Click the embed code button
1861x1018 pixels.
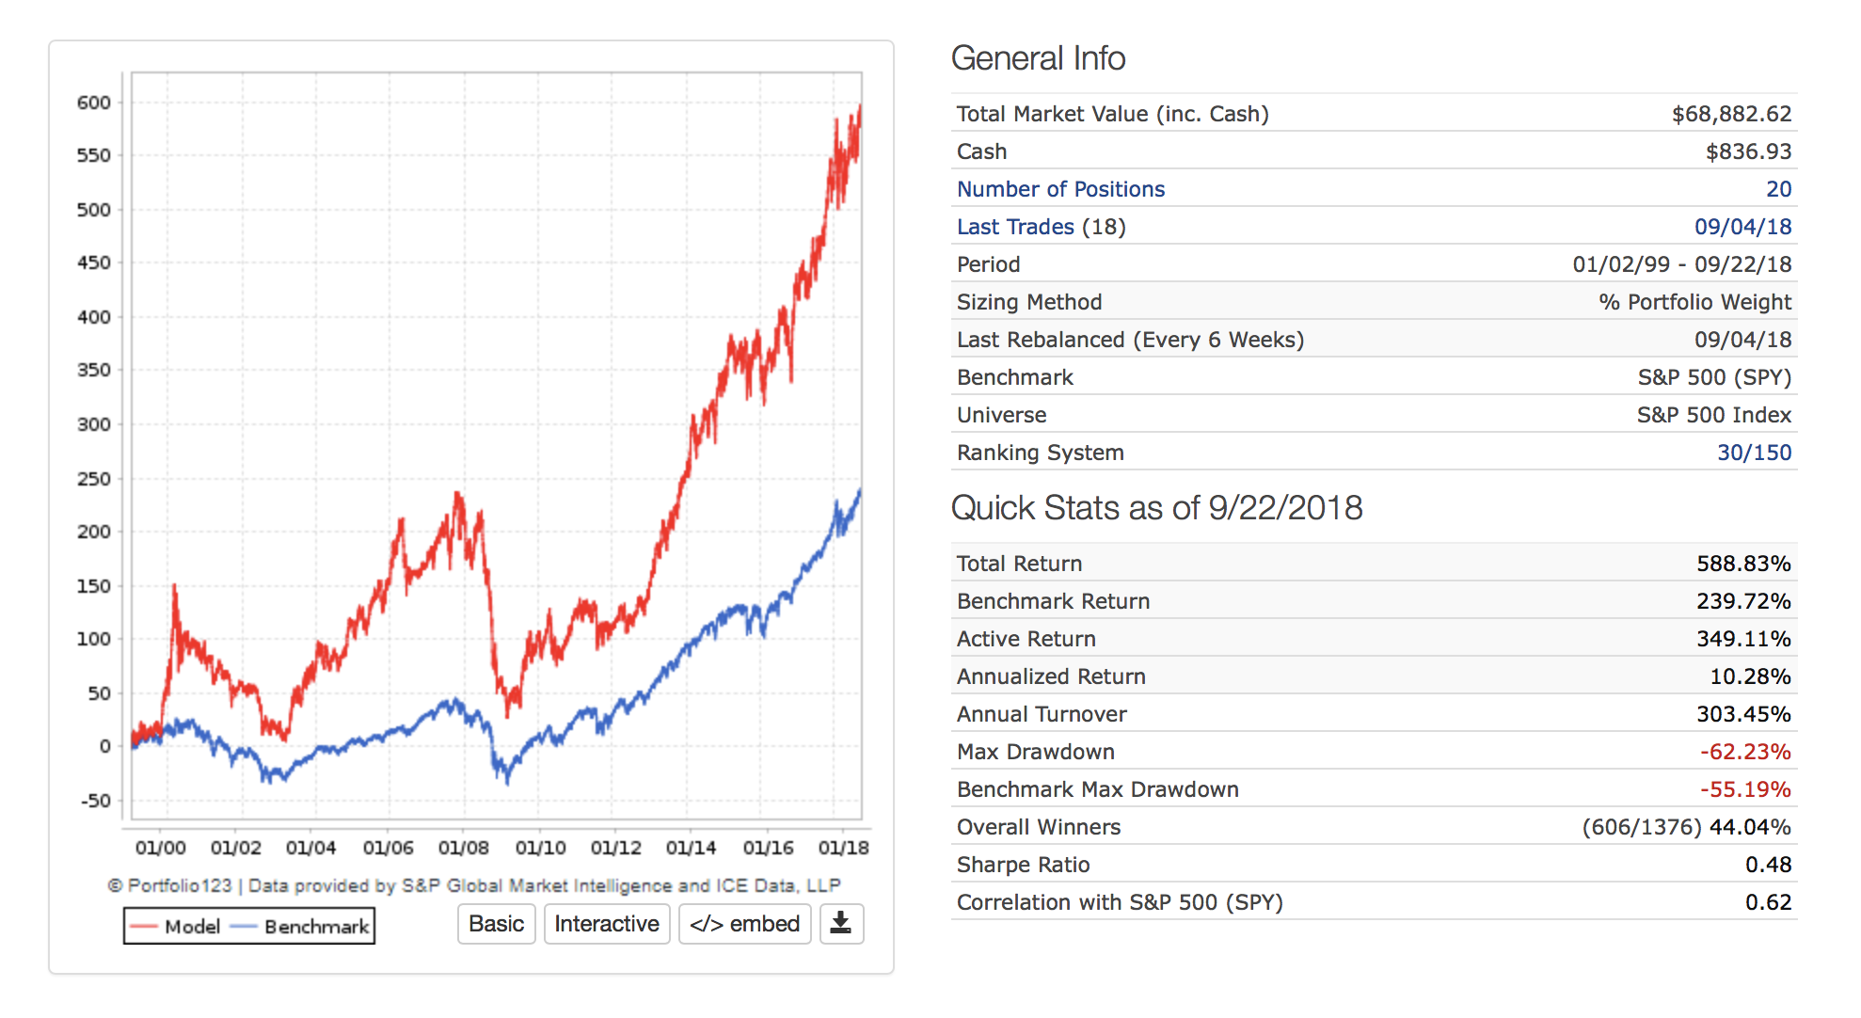coord(744,924)
